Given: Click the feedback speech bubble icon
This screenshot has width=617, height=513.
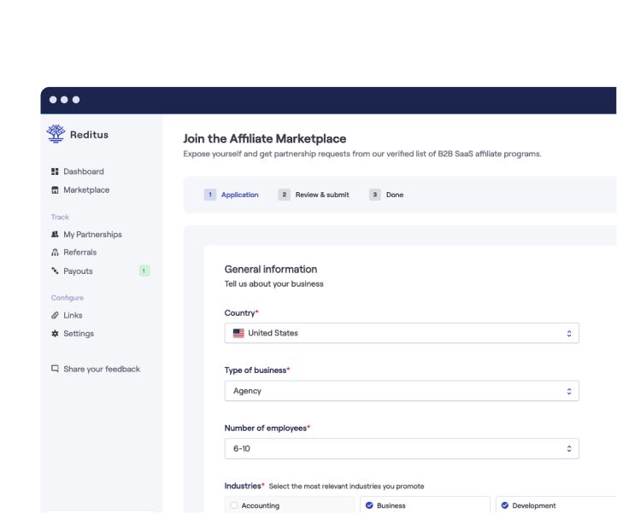Looking at the screenshot, I should point(56,370).
